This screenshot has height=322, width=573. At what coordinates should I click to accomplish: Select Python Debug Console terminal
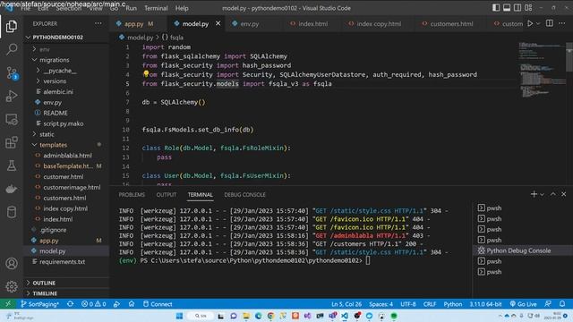[x=518, y=250]
